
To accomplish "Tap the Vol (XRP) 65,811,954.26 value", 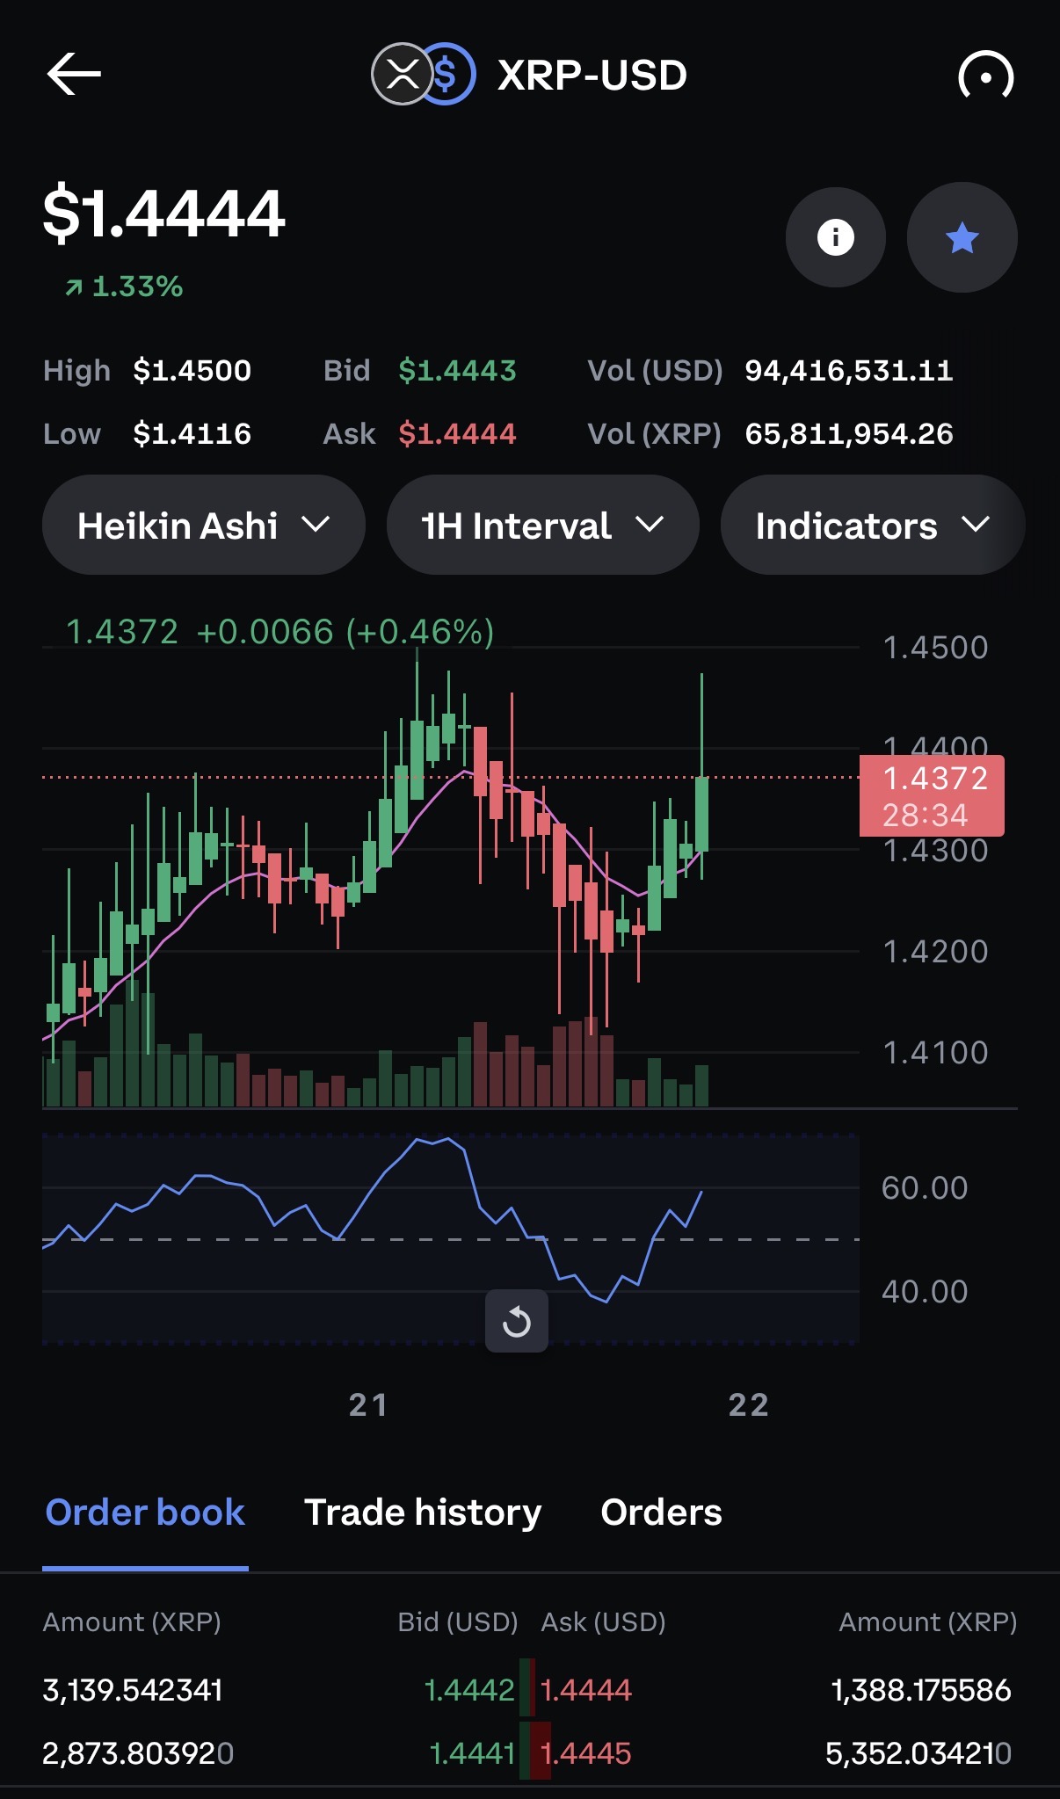I will pos(849,434).
